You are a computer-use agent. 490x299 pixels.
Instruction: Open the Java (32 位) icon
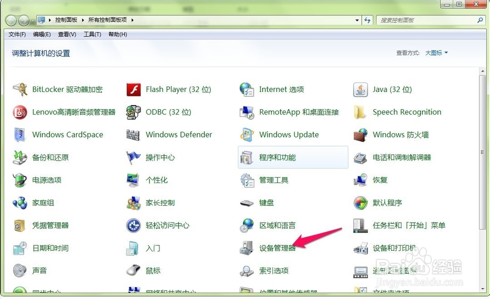[360, 90]
